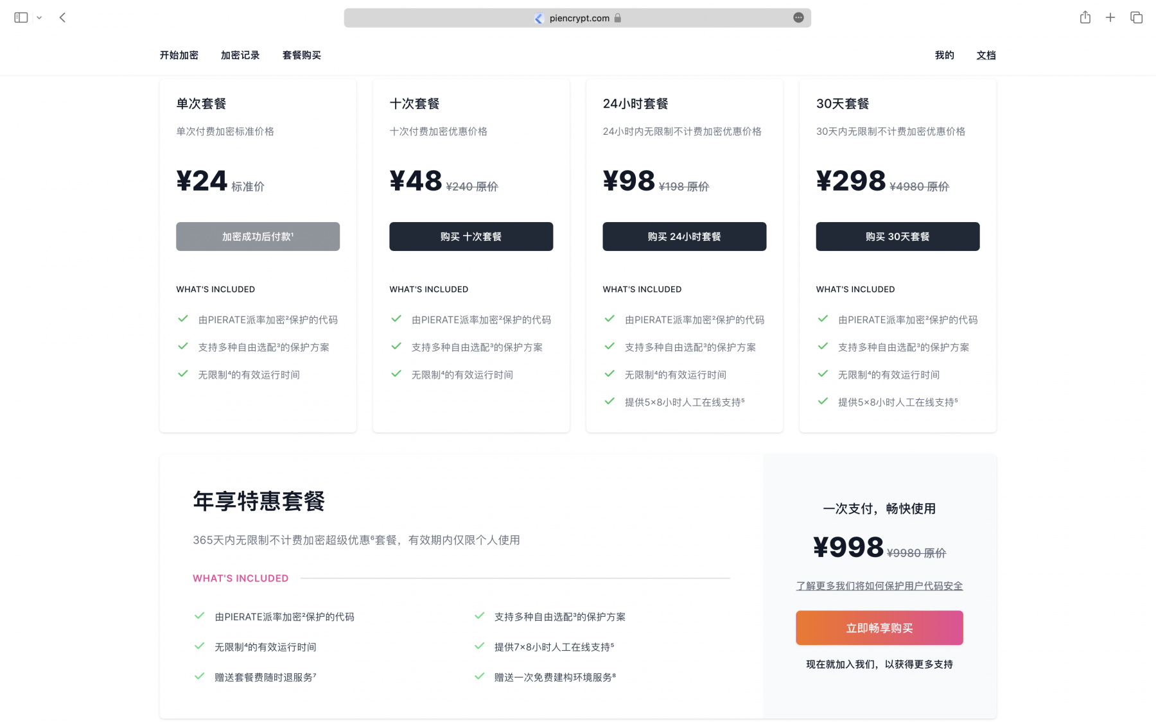Click the struck-through ¥240 原价 text

click(472, 187)
